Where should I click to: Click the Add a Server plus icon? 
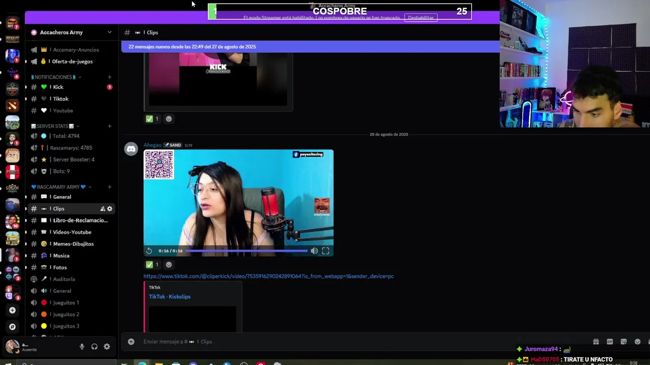[x=12, y=310]
